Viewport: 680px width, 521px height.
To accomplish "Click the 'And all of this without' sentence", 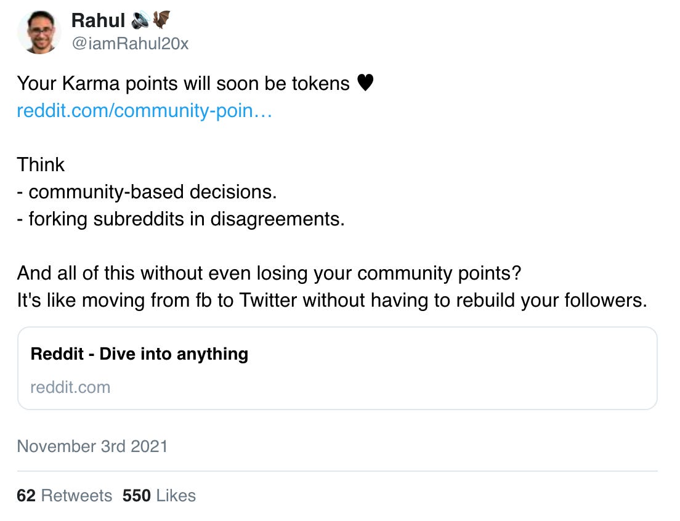I will pyautogui.click(x=269, y=273).
